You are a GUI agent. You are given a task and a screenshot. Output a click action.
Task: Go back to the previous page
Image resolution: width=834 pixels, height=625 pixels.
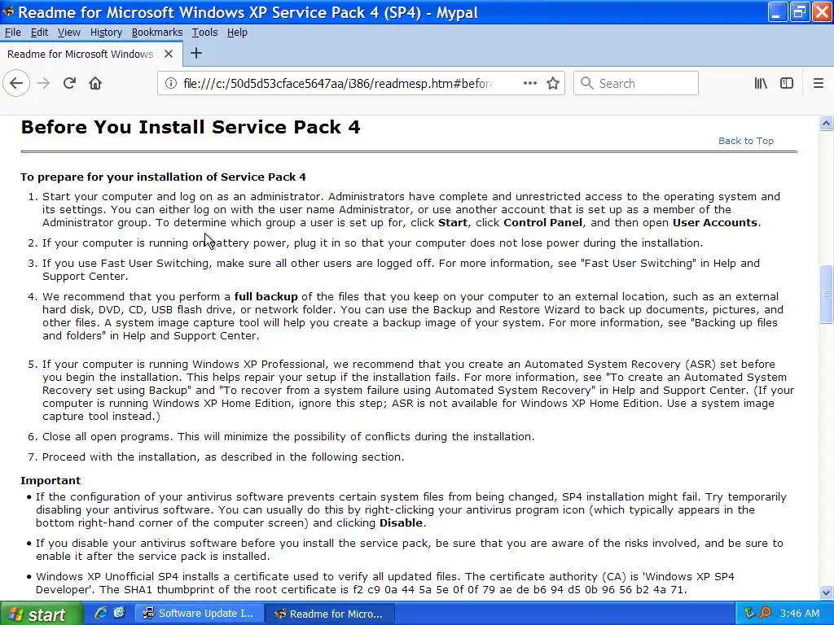coord(16,84)
